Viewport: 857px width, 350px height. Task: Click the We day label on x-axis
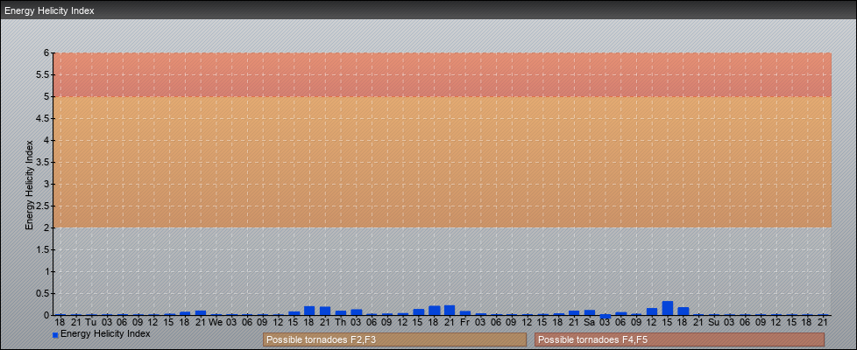pos(216,322)
